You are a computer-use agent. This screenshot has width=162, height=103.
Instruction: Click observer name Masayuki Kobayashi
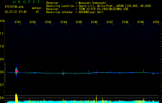tap(92, 3)
